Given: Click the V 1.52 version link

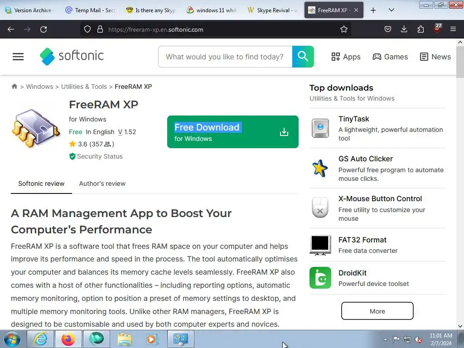Looking at the screenshot, I should tap(127, 132).
